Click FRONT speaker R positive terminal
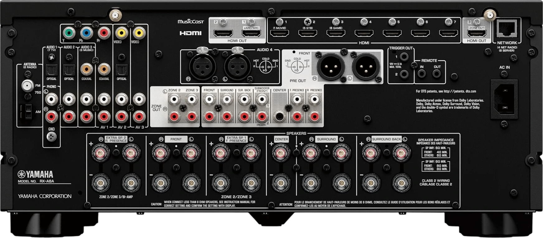543x238 pixels. coord(161,153)
